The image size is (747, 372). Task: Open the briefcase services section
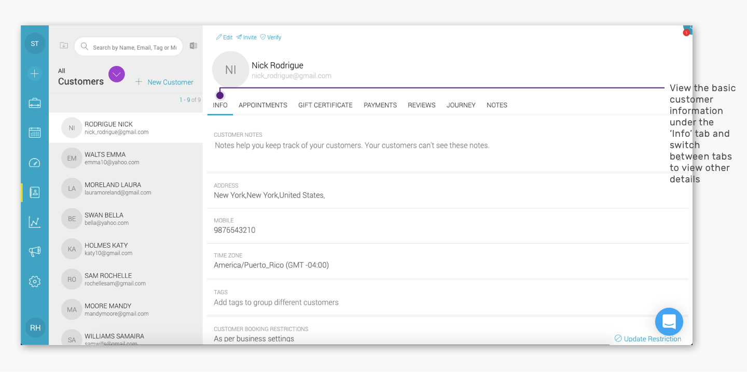(35, 103)
